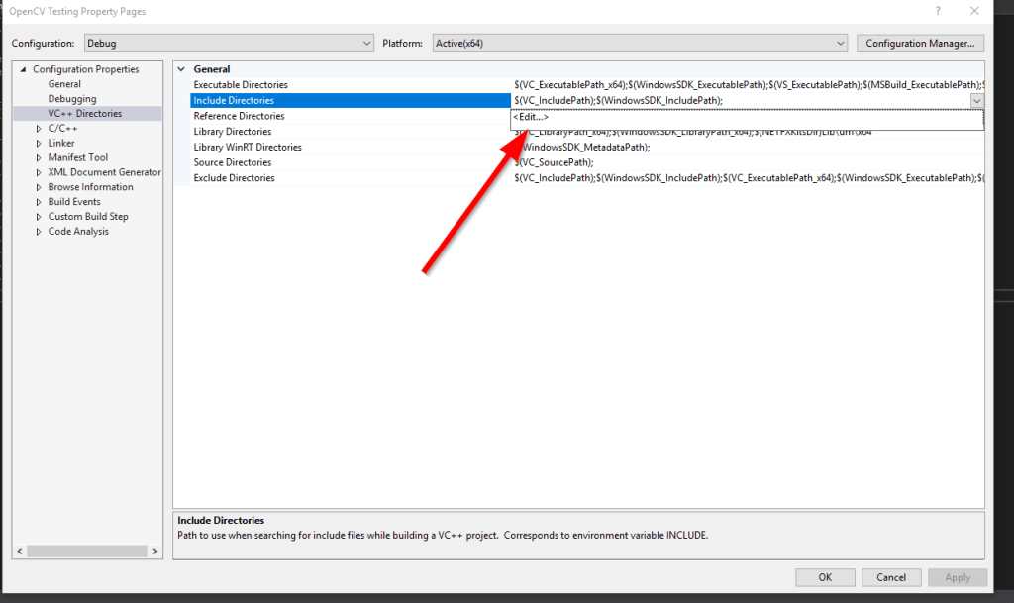Click the tree scrollbar right arrow
This screenshot has height=603, width=1014.
point(155,552)
